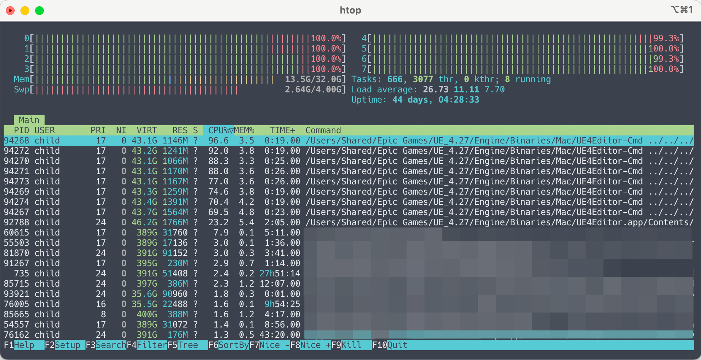Sort by the CPU% column header

click(x=218, y=130)
